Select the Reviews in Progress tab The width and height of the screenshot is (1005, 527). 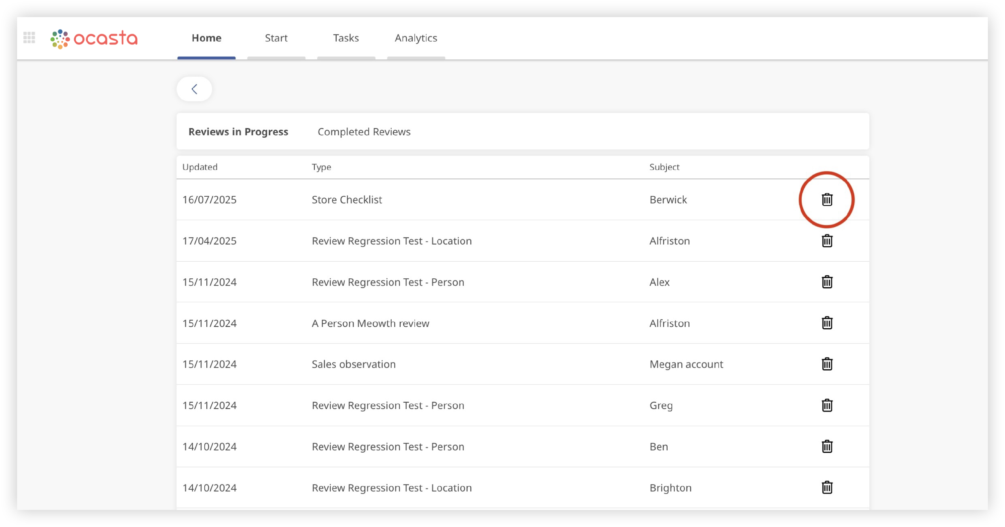tap(238, 132)
